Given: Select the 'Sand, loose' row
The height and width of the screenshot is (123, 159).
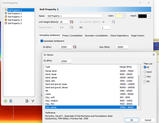Looking at the screenshot, I should click(x=91, y=74).
